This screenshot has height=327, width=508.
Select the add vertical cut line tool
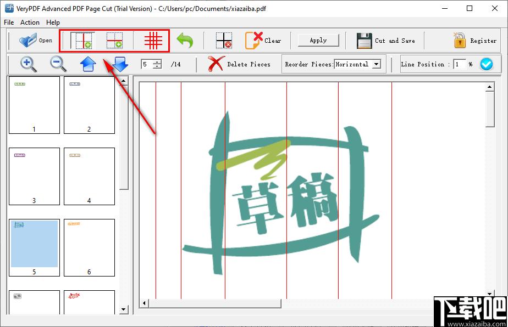pos(83,41)
